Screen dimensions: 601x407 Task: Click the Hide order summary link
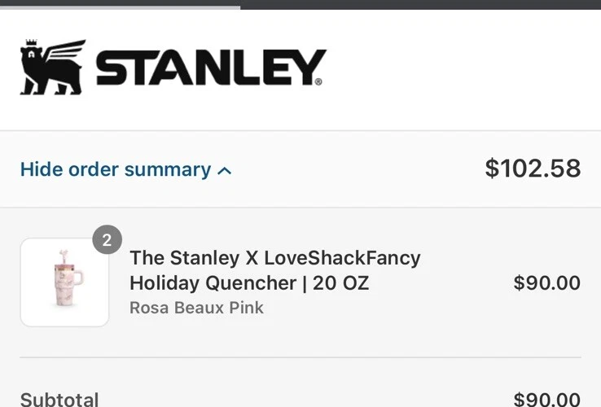tap(116, 169)
